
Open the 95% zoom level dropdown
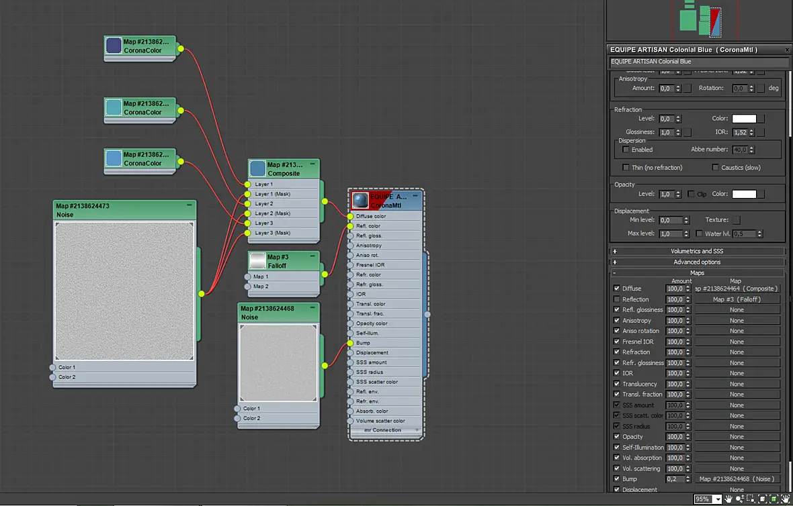717,499
